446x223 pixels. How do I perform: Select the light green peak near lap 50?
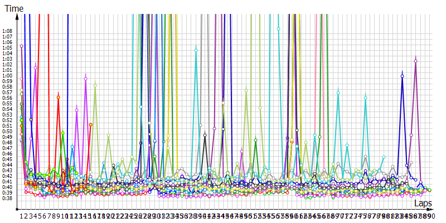pos(246,90)
